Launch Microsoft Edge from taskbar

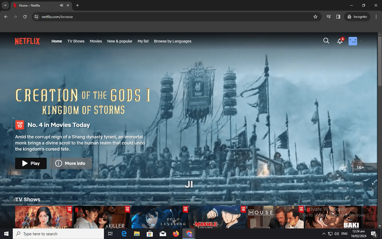coord(124,234)
